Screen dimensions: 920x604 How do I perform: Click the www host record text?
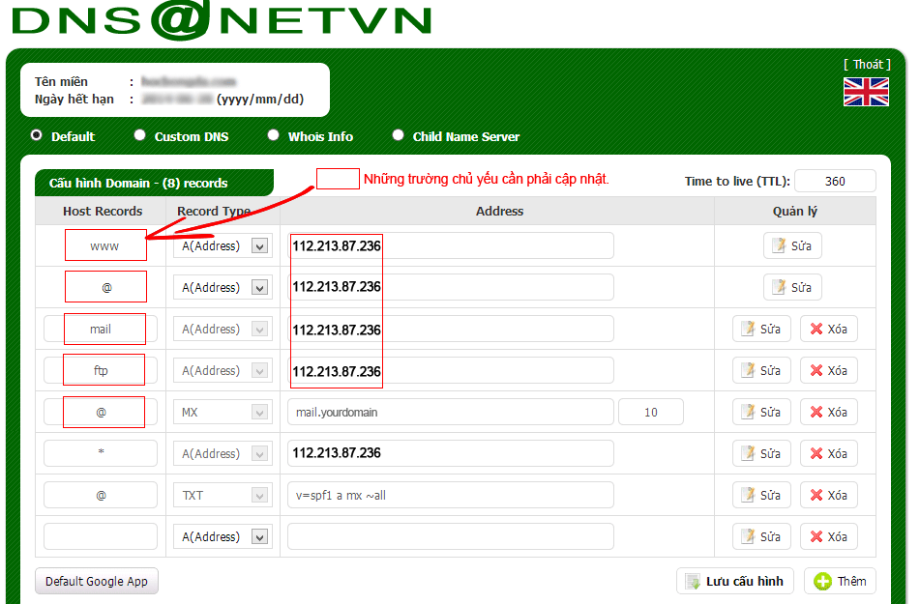point(104,246)
